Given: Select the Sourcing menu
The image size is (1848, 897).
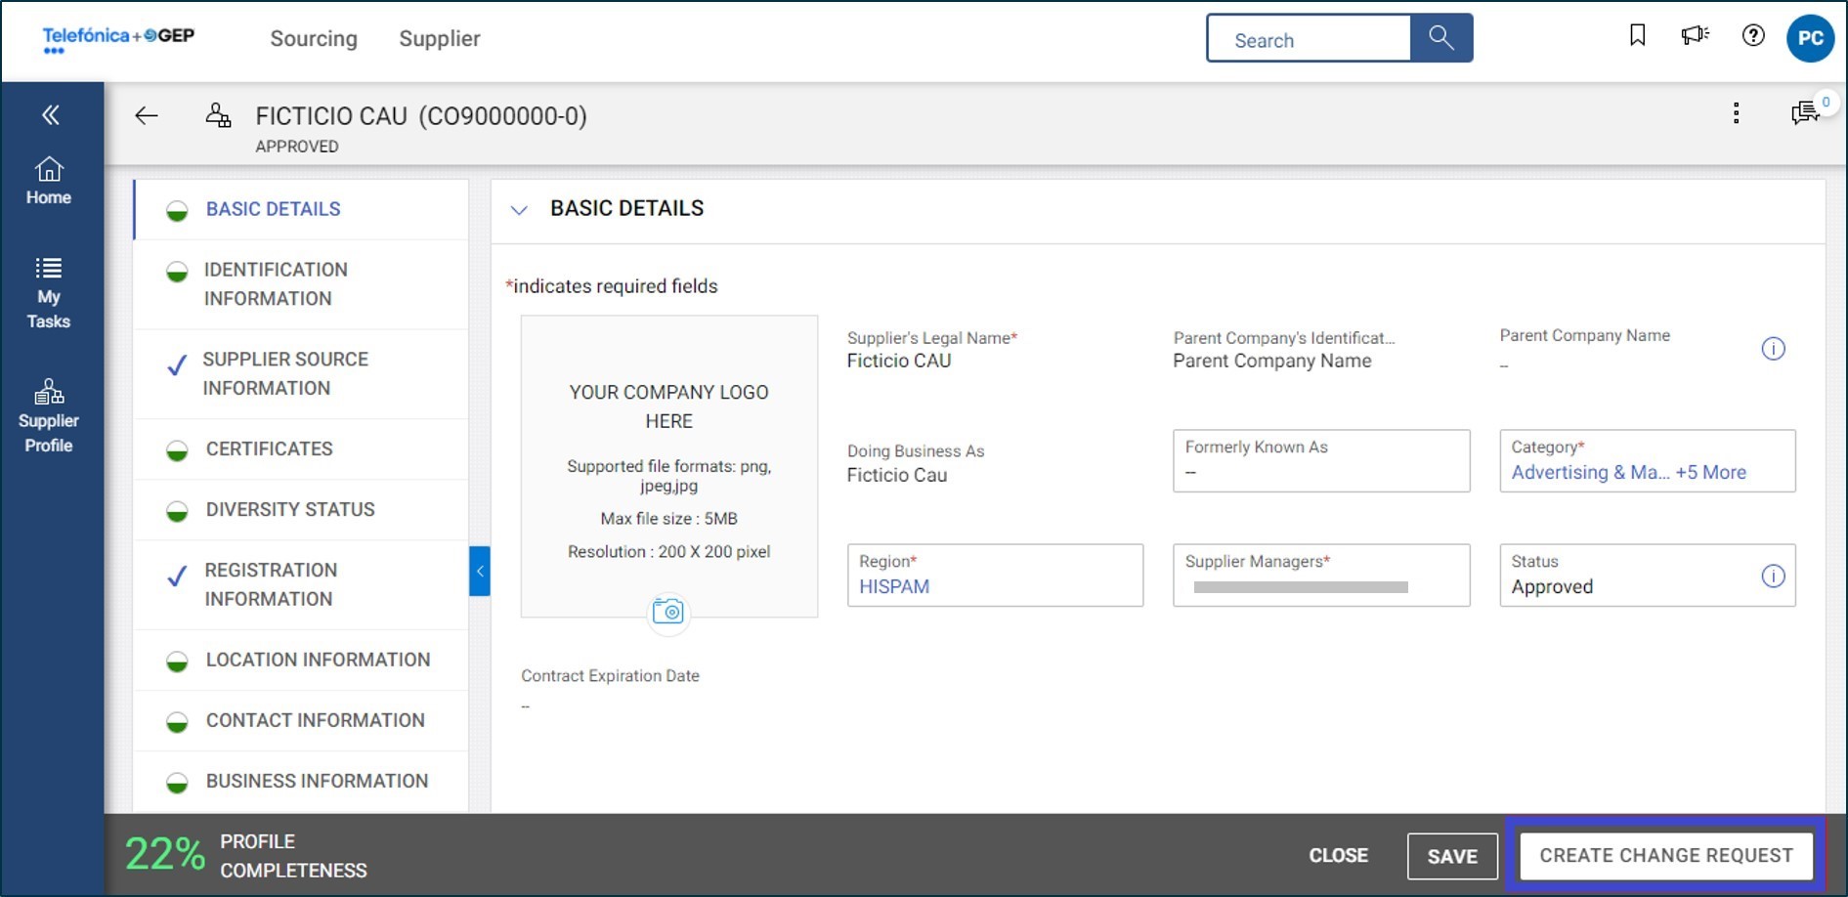Looking at the screenshot, I should coord(314,38).
